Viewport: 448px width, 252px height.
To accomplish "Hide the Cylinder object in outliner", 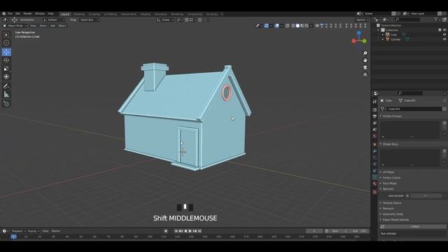I will pyautogui.click(x=444, y=39).
